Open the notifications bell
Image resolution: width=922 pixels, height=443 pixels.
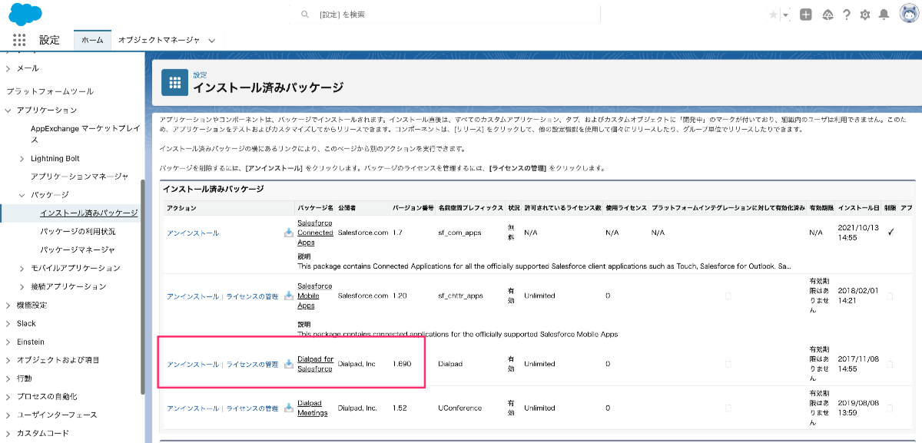884,15
